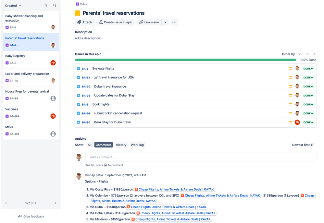Viewport: 324px width, 223px height.
Task: Switch to the Work log tab
Action: [137, 145]
